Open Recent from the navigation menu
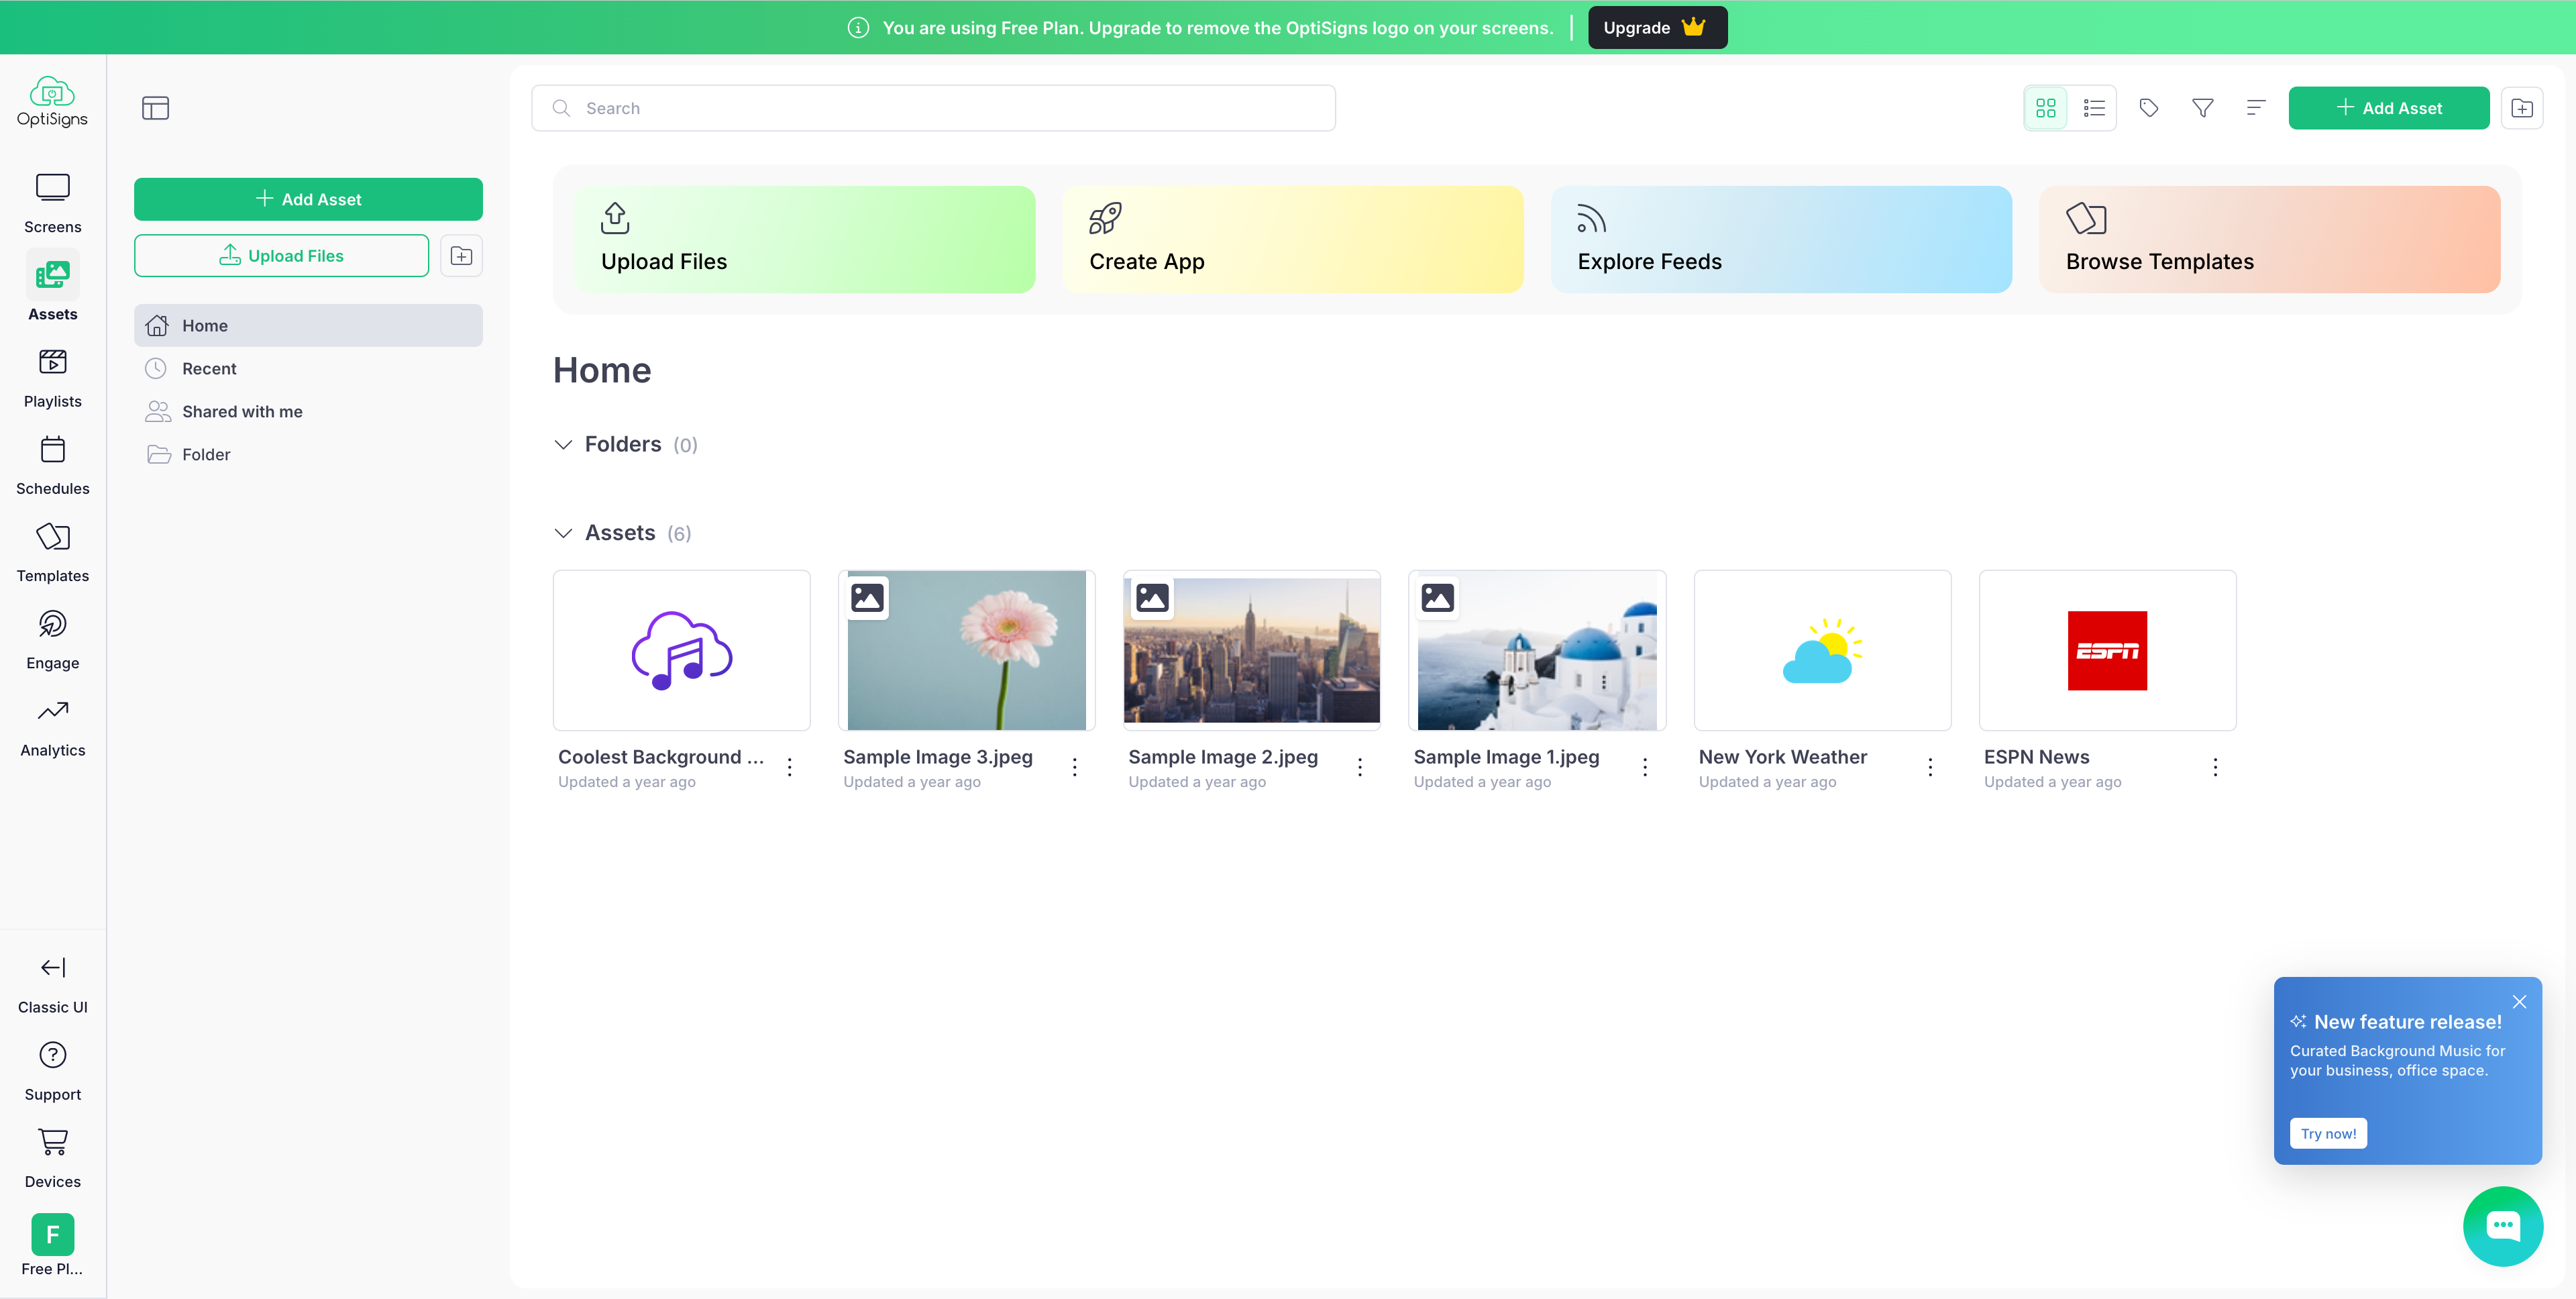This screenshot has height=1299, width=2576. 209,368
